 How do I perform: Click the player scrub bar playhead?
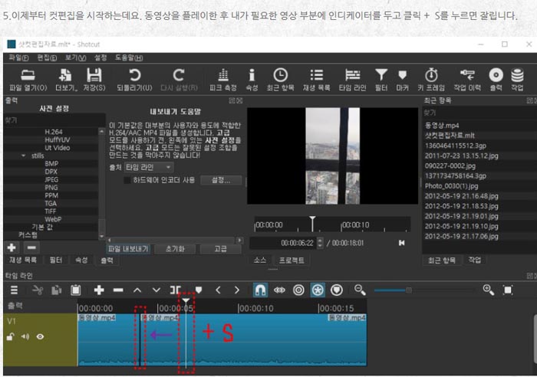pos(312,224)
